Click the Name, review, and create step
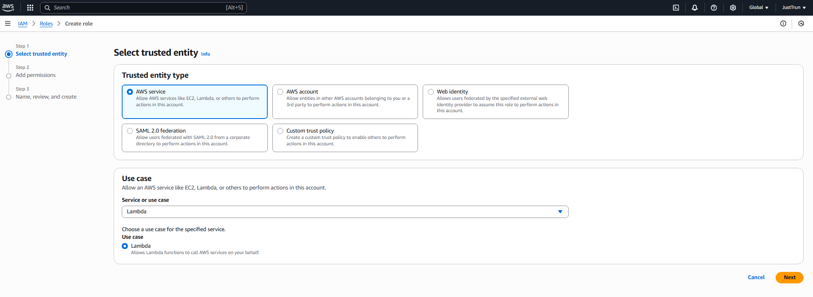 click(46, 97)
